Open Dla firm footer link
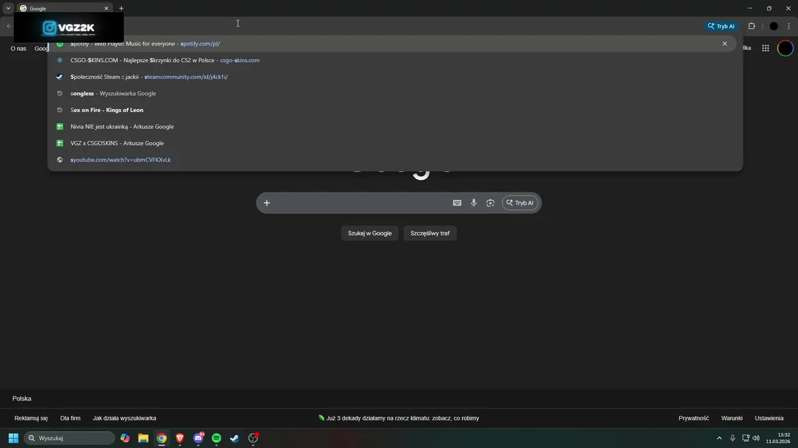The width and height of the screenshot is (798, 448). click(x=70, y=418)
